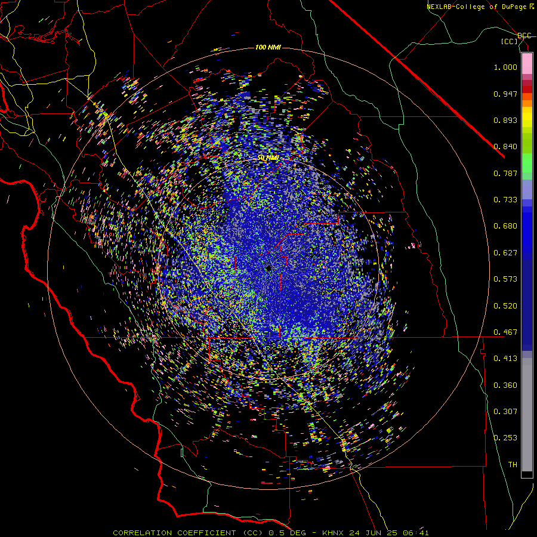Click the 1.000 scale value
Viewport: 537px width, 537px height.
(505, 67)
